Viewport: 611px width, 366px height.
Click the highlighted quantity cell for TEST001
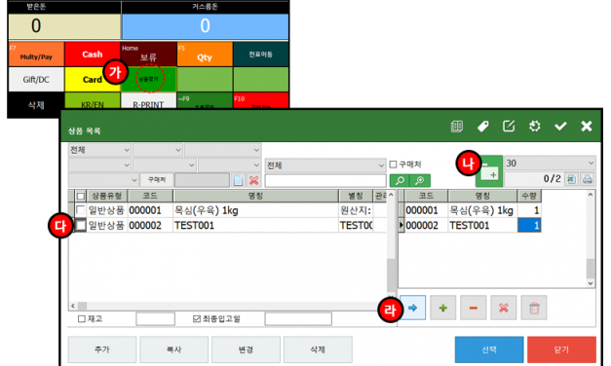tap(529, 226)
